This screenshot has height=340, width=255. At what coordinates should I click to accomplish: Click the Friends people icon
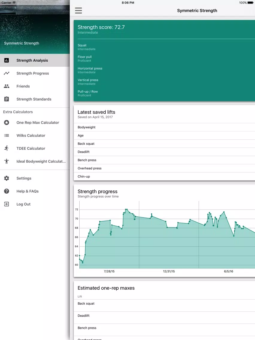7,86
